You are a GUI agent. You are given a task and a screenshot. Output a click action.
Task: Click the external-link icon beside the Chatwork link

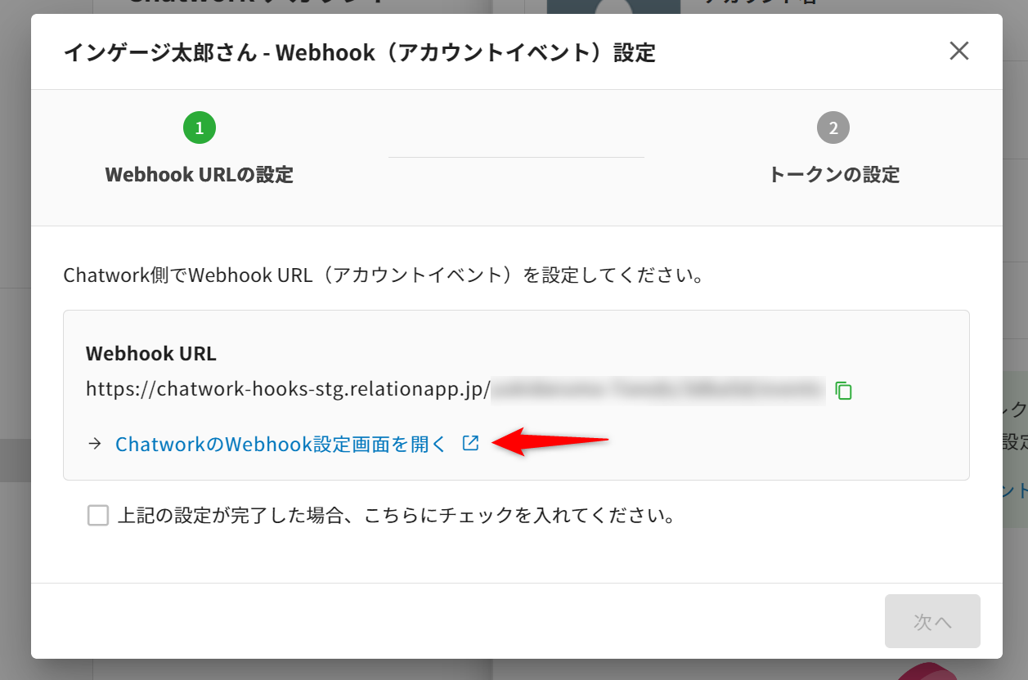click(470, 443)
